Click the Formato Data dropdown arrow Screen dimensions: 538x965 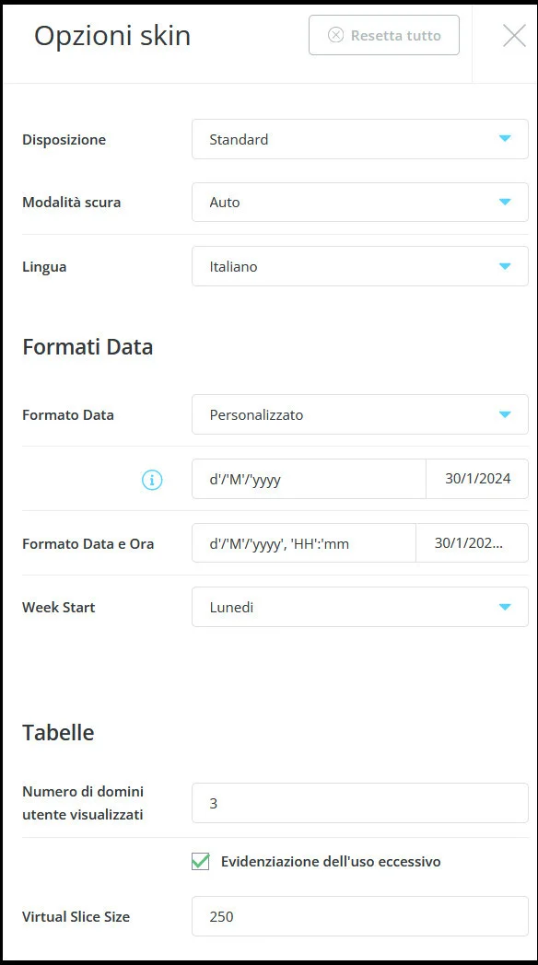click(x=505, y=414)
